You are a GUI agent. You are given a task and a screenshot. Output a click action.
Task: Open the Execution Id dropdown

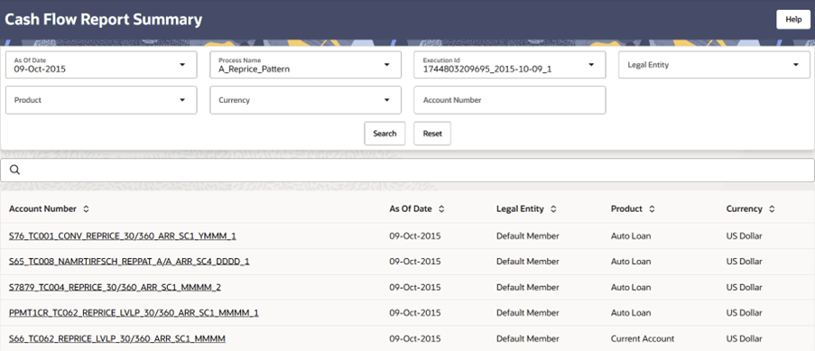[510, 64]
